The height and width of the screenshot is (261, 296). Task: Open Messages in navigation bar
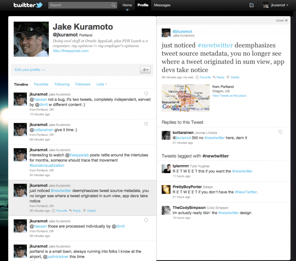coord(162,5)
